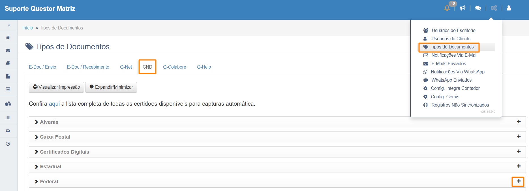
Task: Expand the Certificados Digitais section
Action: click(x=64, y=152)
